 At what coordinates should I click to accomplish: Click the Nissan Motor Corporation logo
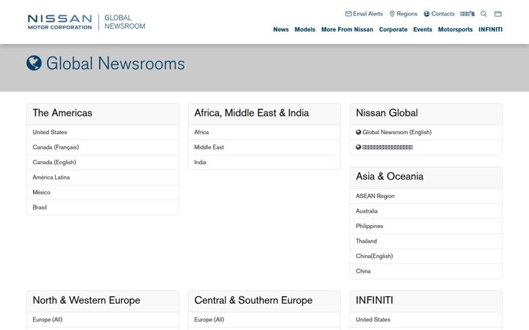pyautogui.click(x=60, y=22)
